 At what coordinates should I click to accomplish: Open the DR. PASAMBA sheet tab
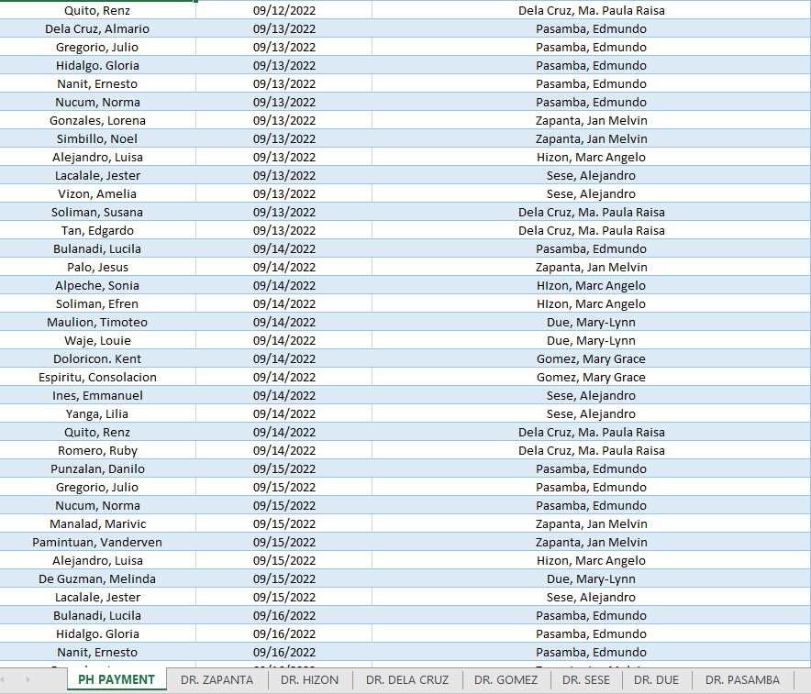(x=742, y=680)
